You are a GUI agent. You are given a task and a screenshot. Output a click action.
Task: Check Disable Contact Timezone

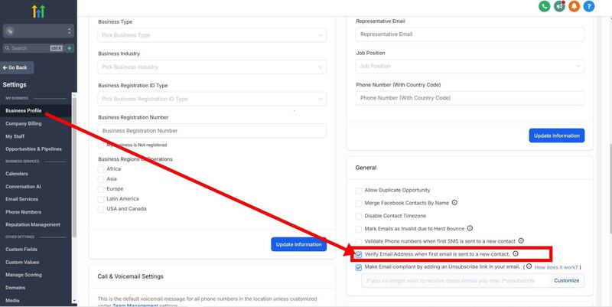358,217
